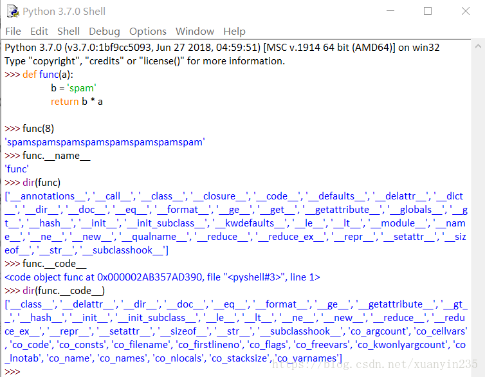Click the b = 'spam' line
The image size is (485, 377).
[x=73, y=88]
